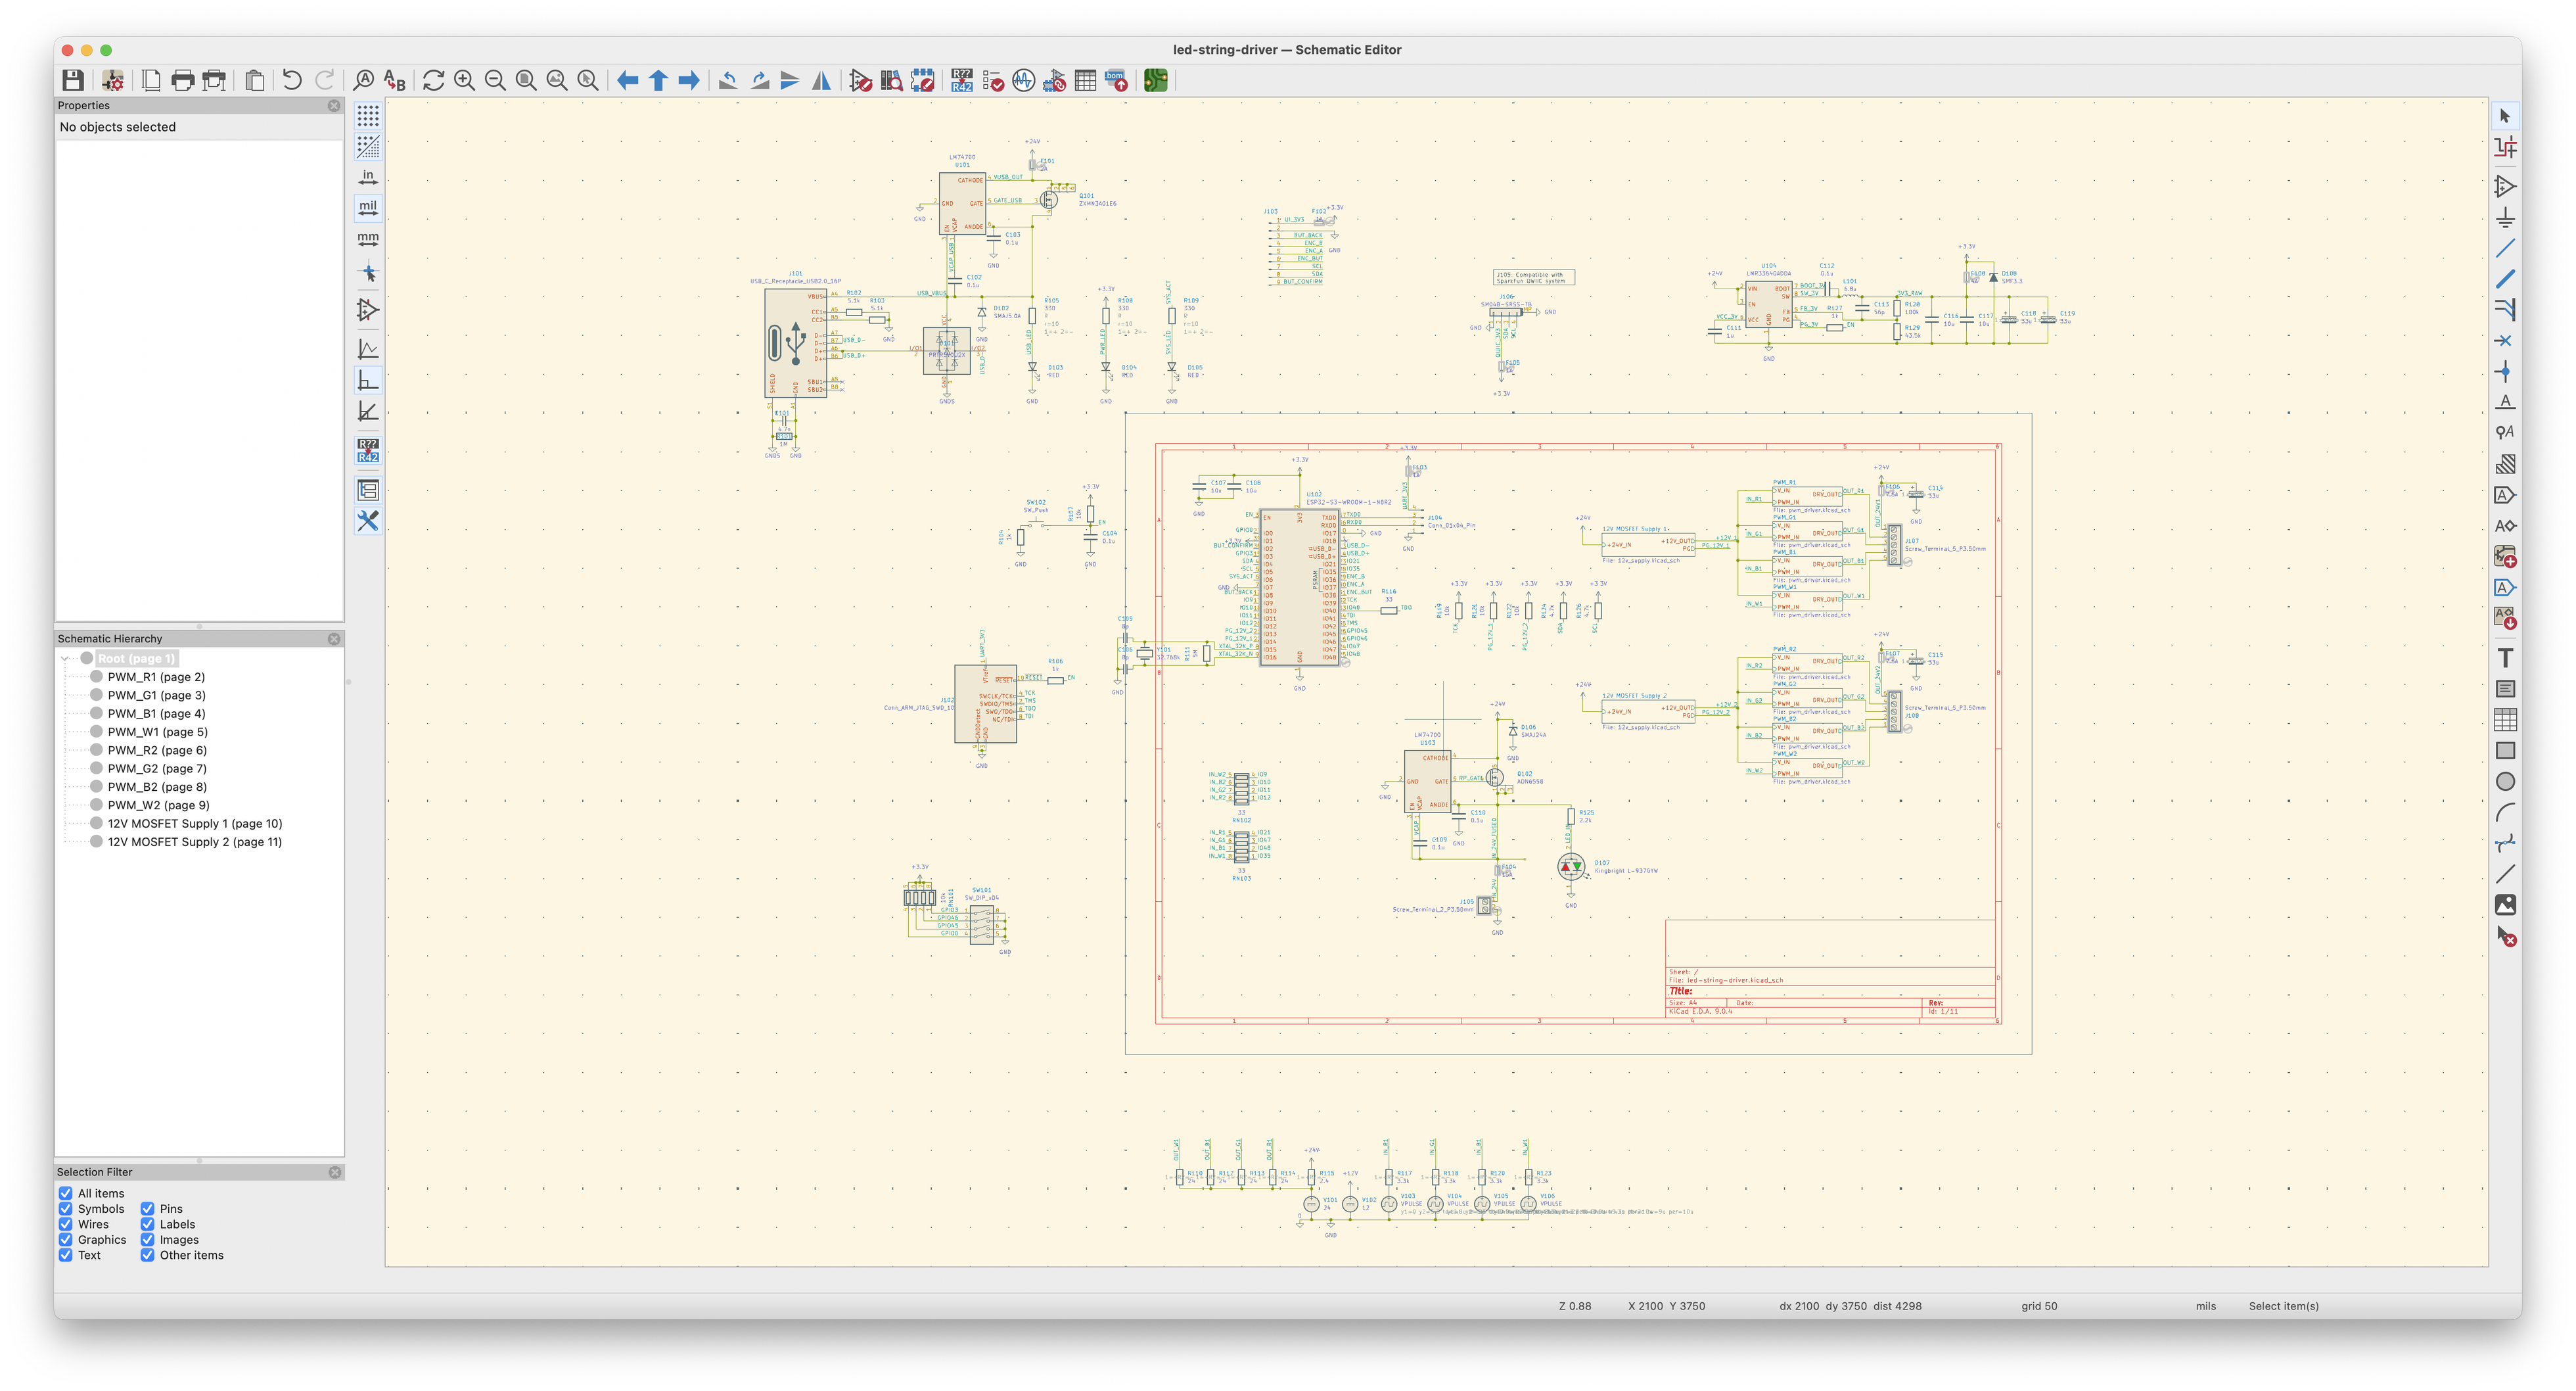
Task: Open PWM_G1 (page 3) sheet
Action: 156,695
